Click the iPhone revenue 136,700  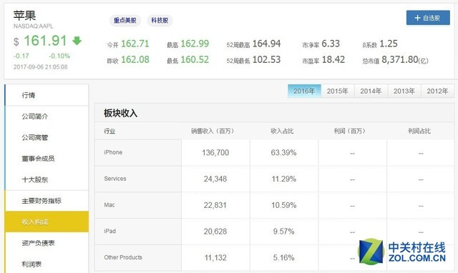[x=215, y=152]
